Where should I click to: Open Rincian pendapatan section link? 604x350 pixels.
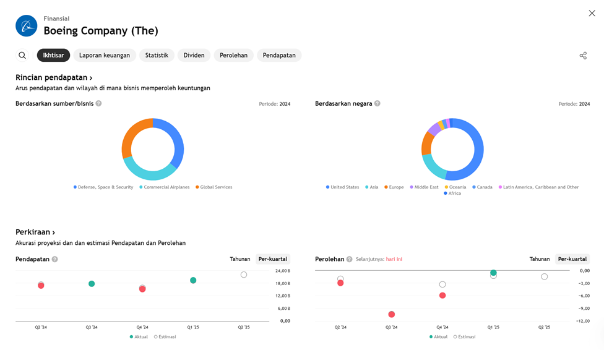[x=54, y=77]
